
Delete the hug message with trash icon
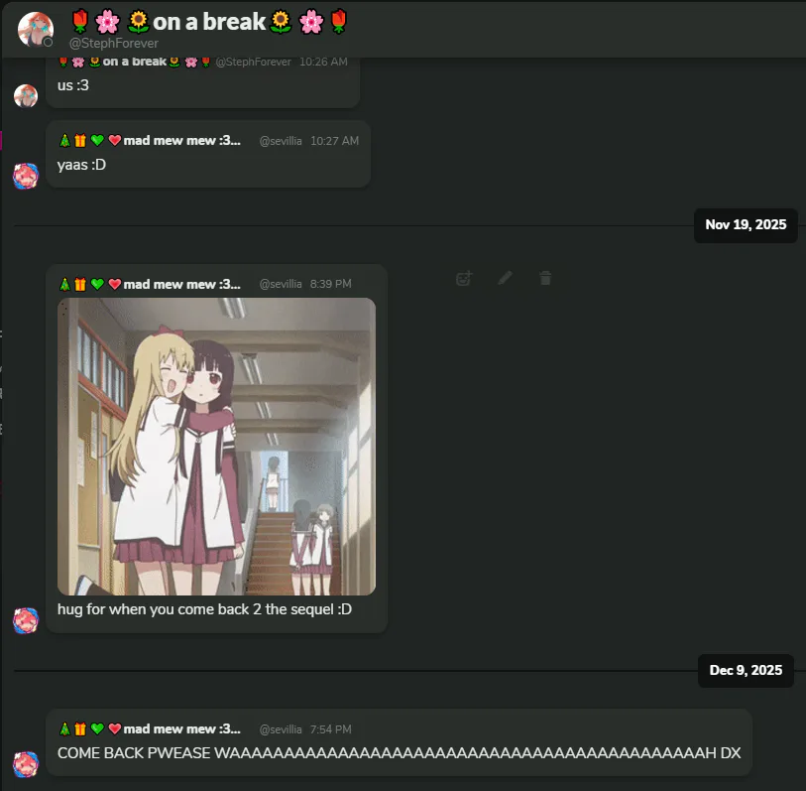pyautogui.click(x=545, y=278)
